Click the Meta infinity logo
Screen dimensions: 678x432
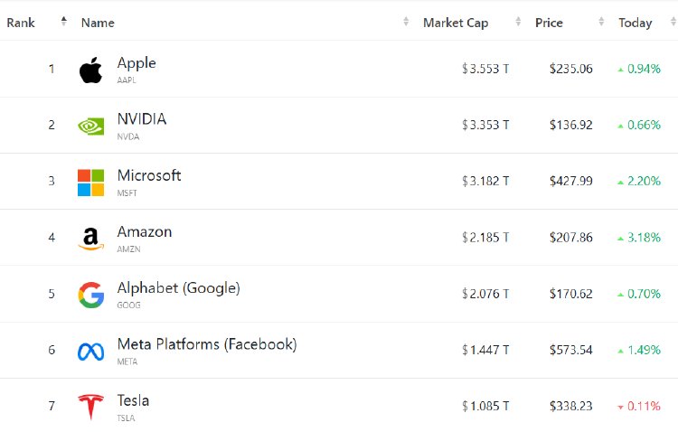point(90,352)
